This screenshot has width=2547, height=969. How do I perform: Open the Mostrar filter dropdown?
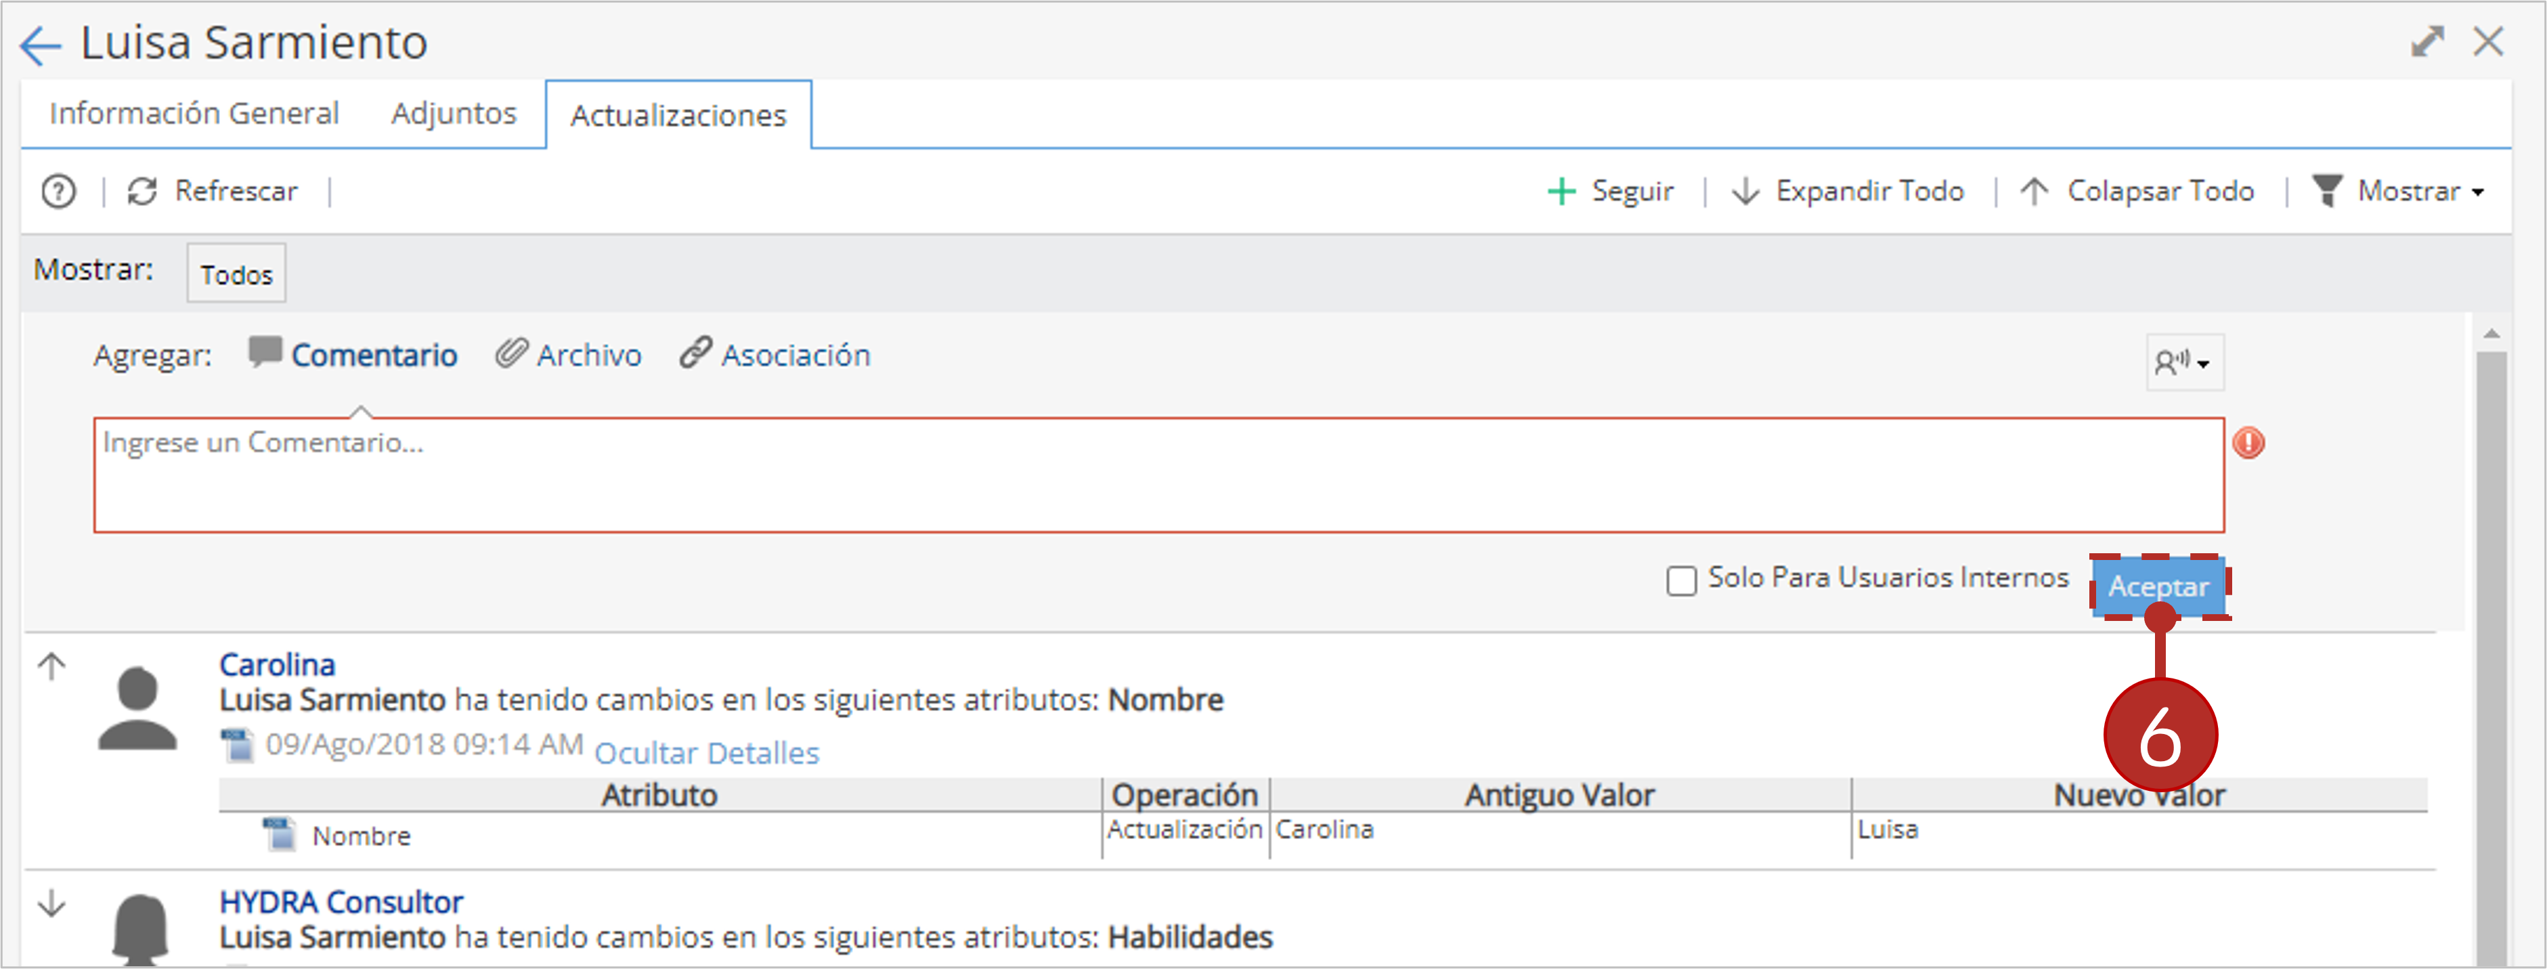2399,191
